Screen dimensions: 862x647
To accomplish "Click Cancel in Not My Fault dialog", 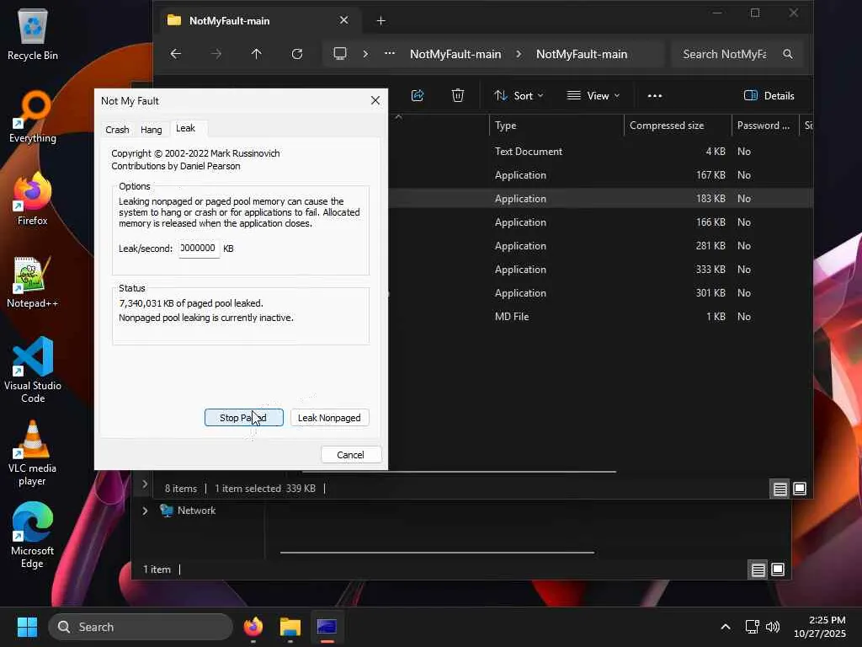I will tap(351, 455).
